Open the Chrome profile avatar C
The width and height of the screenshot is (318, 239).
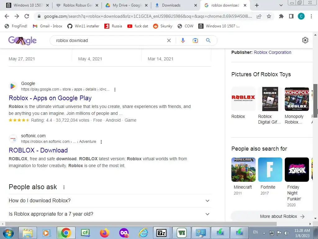click(x=301, y=16)
